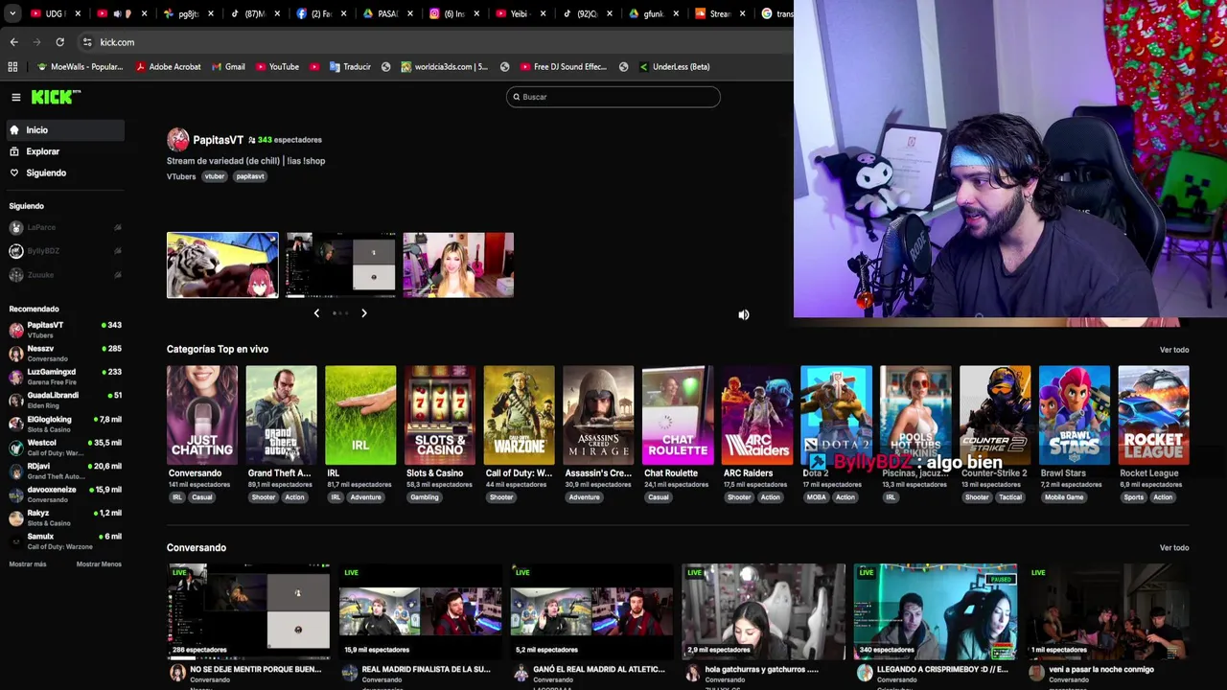Open the Chat Roulette category card

tap(678, 415)
